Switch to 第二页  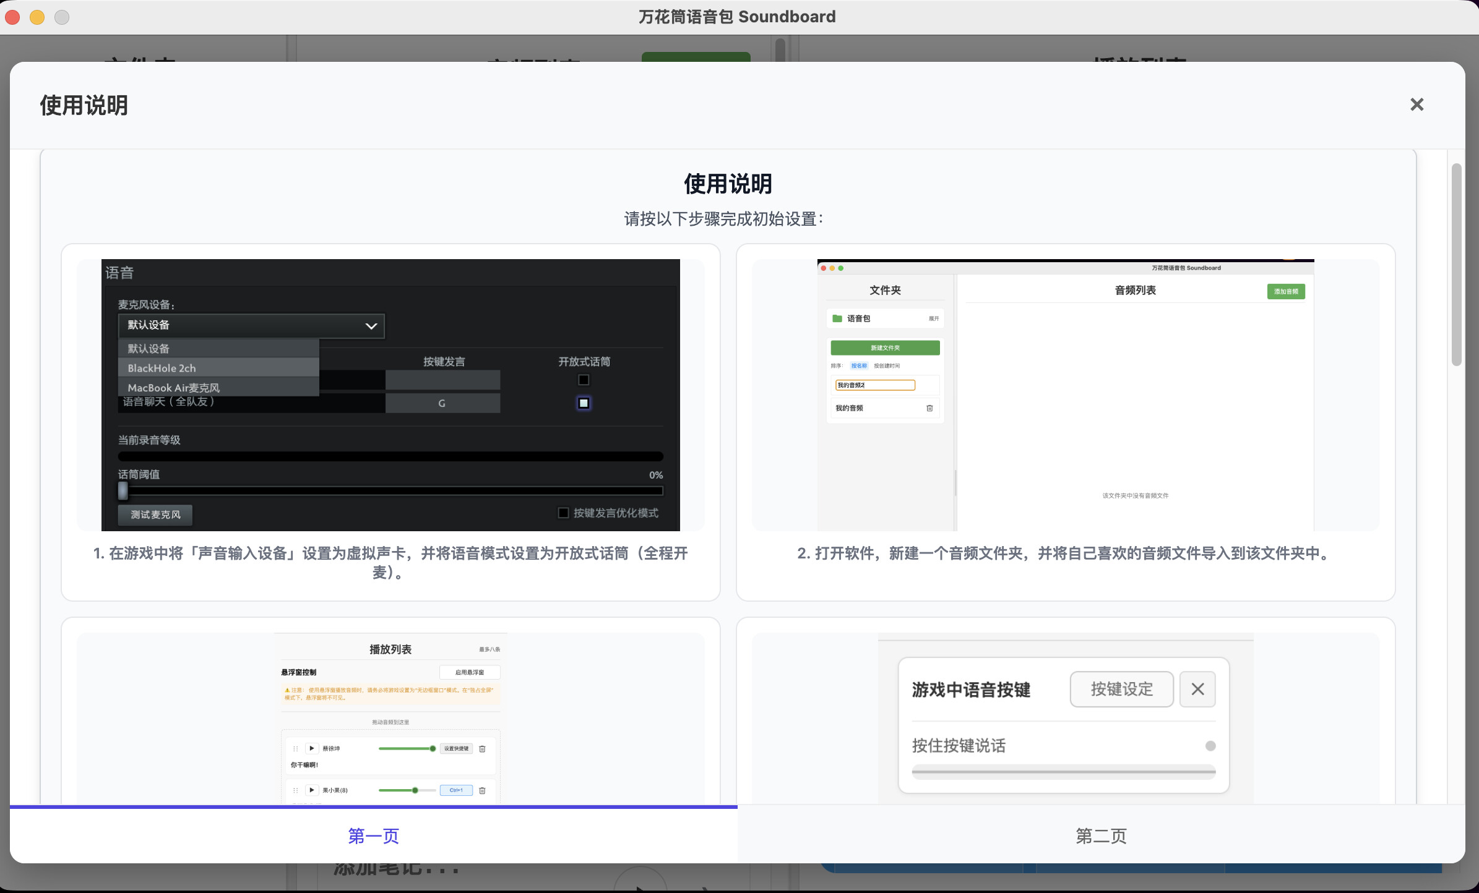pyautogui.click(x=1100, y=835)
